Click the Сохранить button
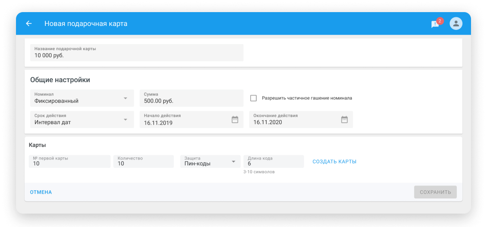The width and height of the screenshot is (487, 227). pos(435,192)
